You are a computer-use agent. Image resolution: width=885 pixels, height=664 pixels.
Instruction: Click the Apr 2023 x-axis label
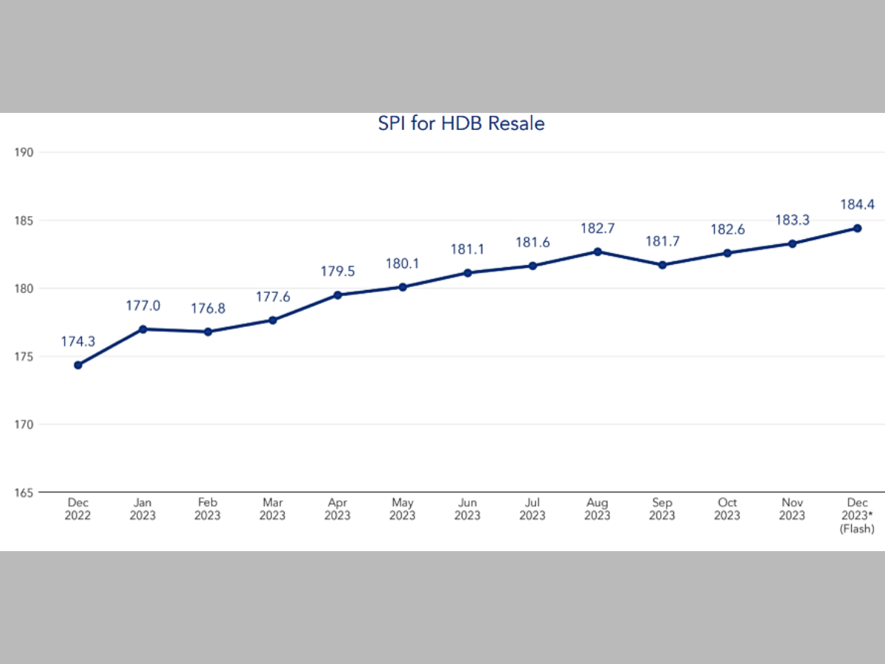(338, 509)
